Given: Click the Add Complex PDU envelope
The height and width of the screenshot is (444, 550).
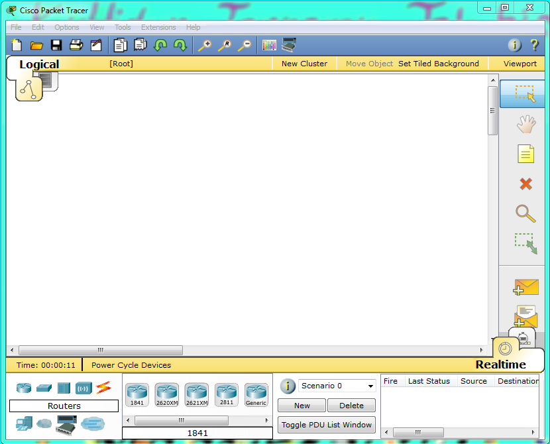Looking at the screenshot, I should pos(525,316).
